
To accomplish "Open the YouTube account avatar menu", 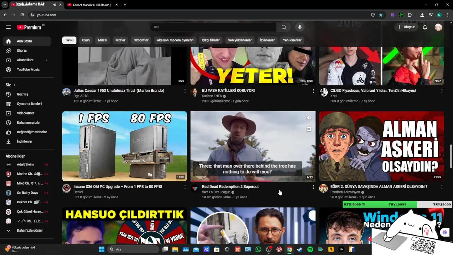I will [x=438, y=27].
